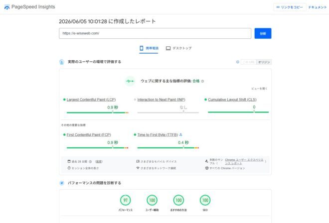Click the CLS distribution bar
Screen dimensions: 329x223
pyautogui.click(x=238, y=112)
